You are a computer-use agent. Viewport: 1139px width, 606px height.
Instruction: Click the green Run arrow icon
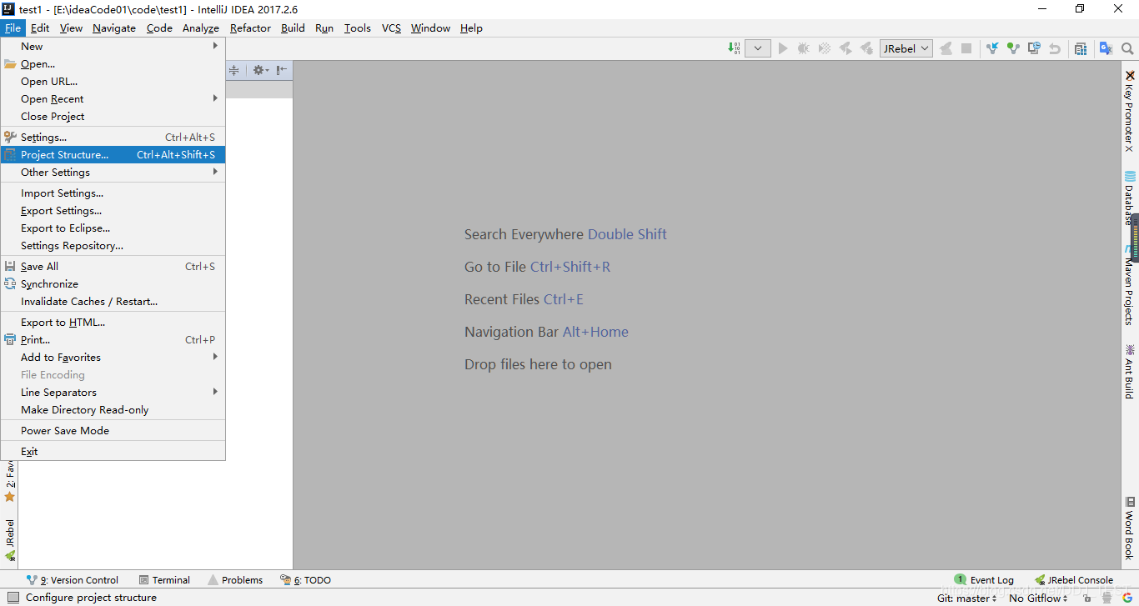click(783, 48)
